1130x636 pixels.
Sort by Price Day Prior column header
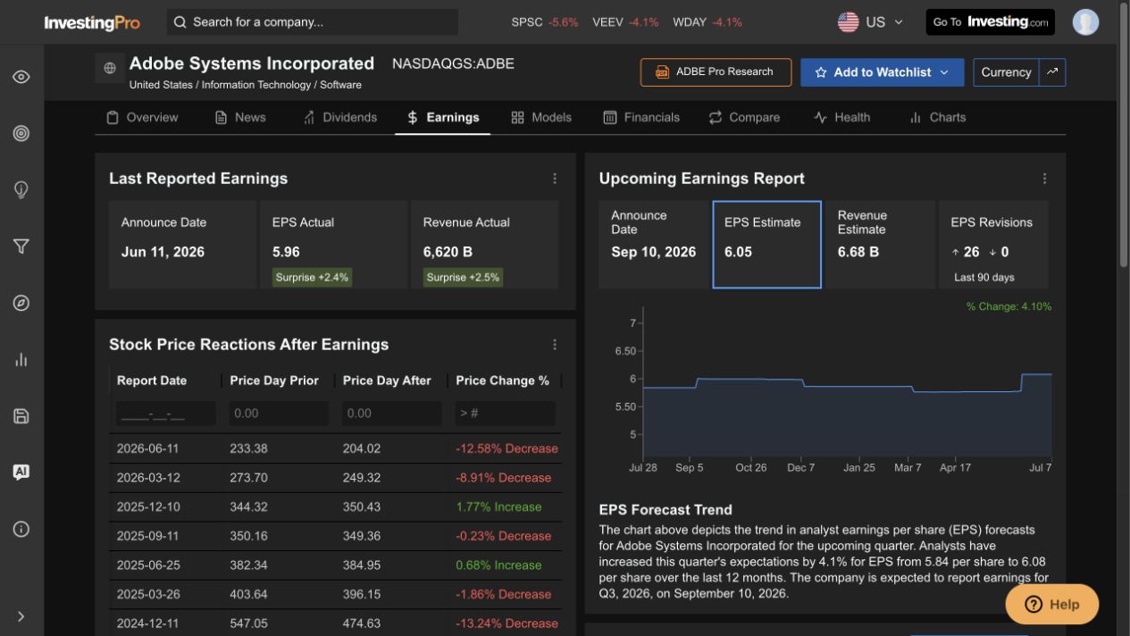click(x=274, y=381)
